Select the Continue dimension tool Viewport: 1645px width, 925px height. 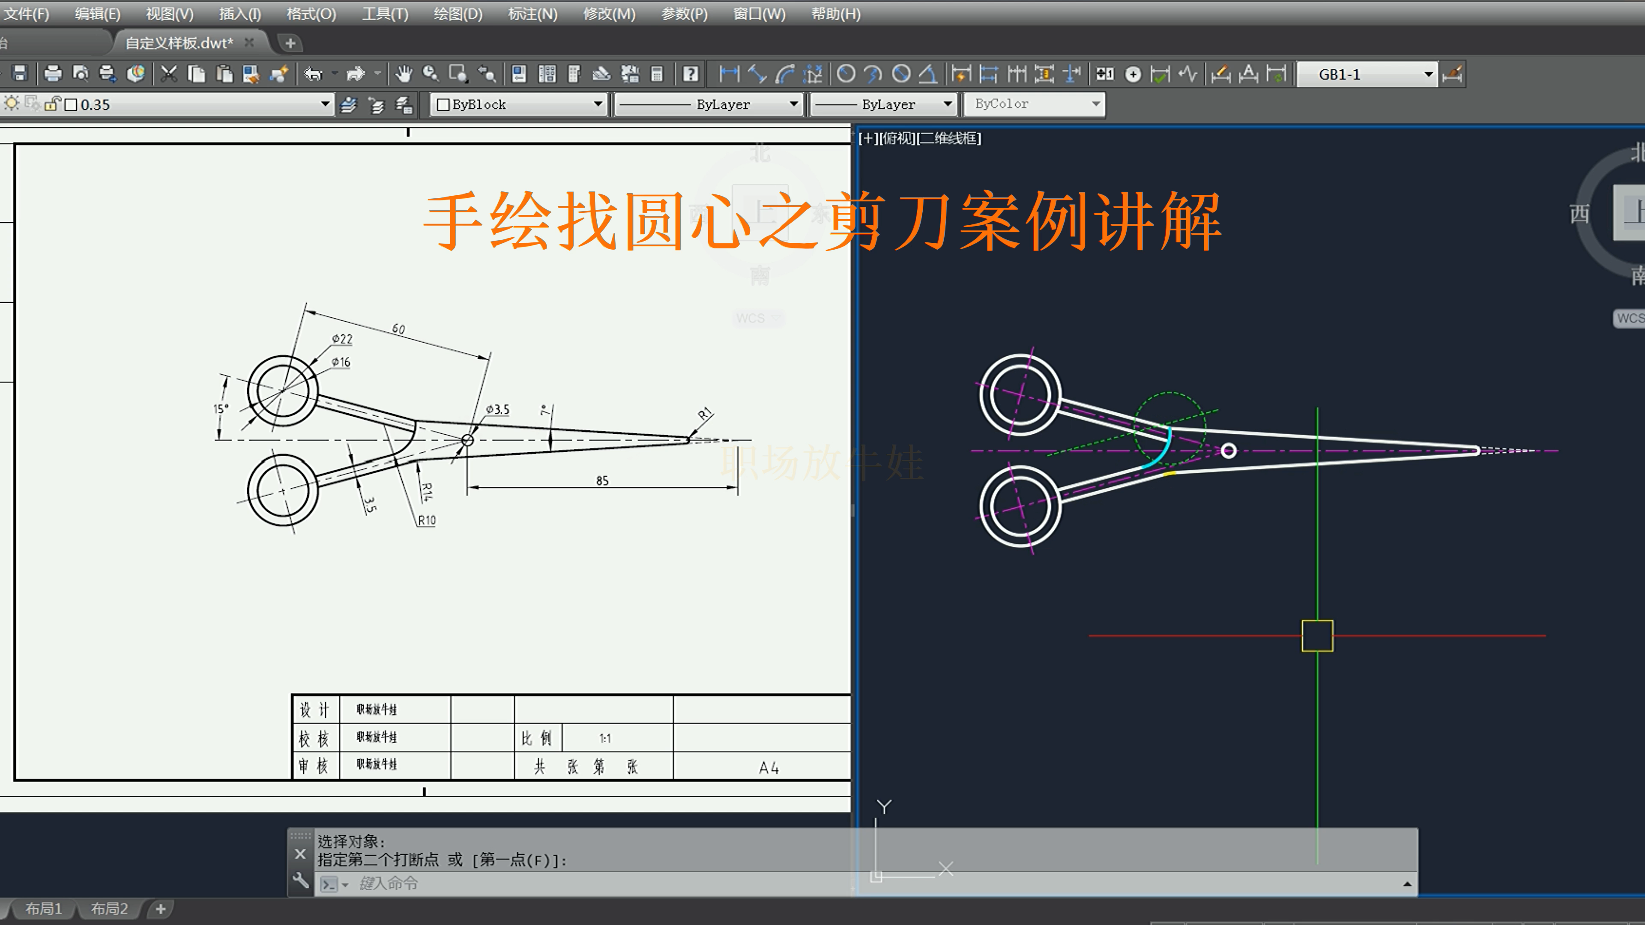tap(1017, 74)
